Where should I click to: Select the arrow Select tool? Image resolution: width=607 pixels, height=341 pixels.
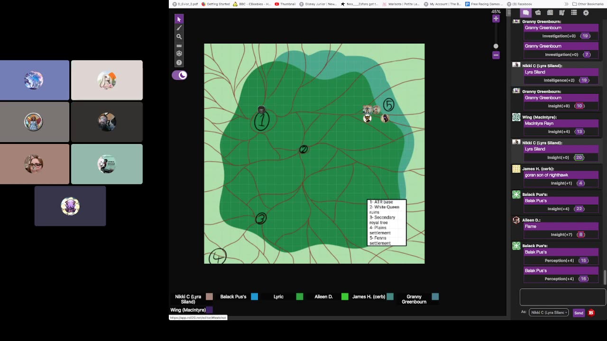tap(179, 19)
